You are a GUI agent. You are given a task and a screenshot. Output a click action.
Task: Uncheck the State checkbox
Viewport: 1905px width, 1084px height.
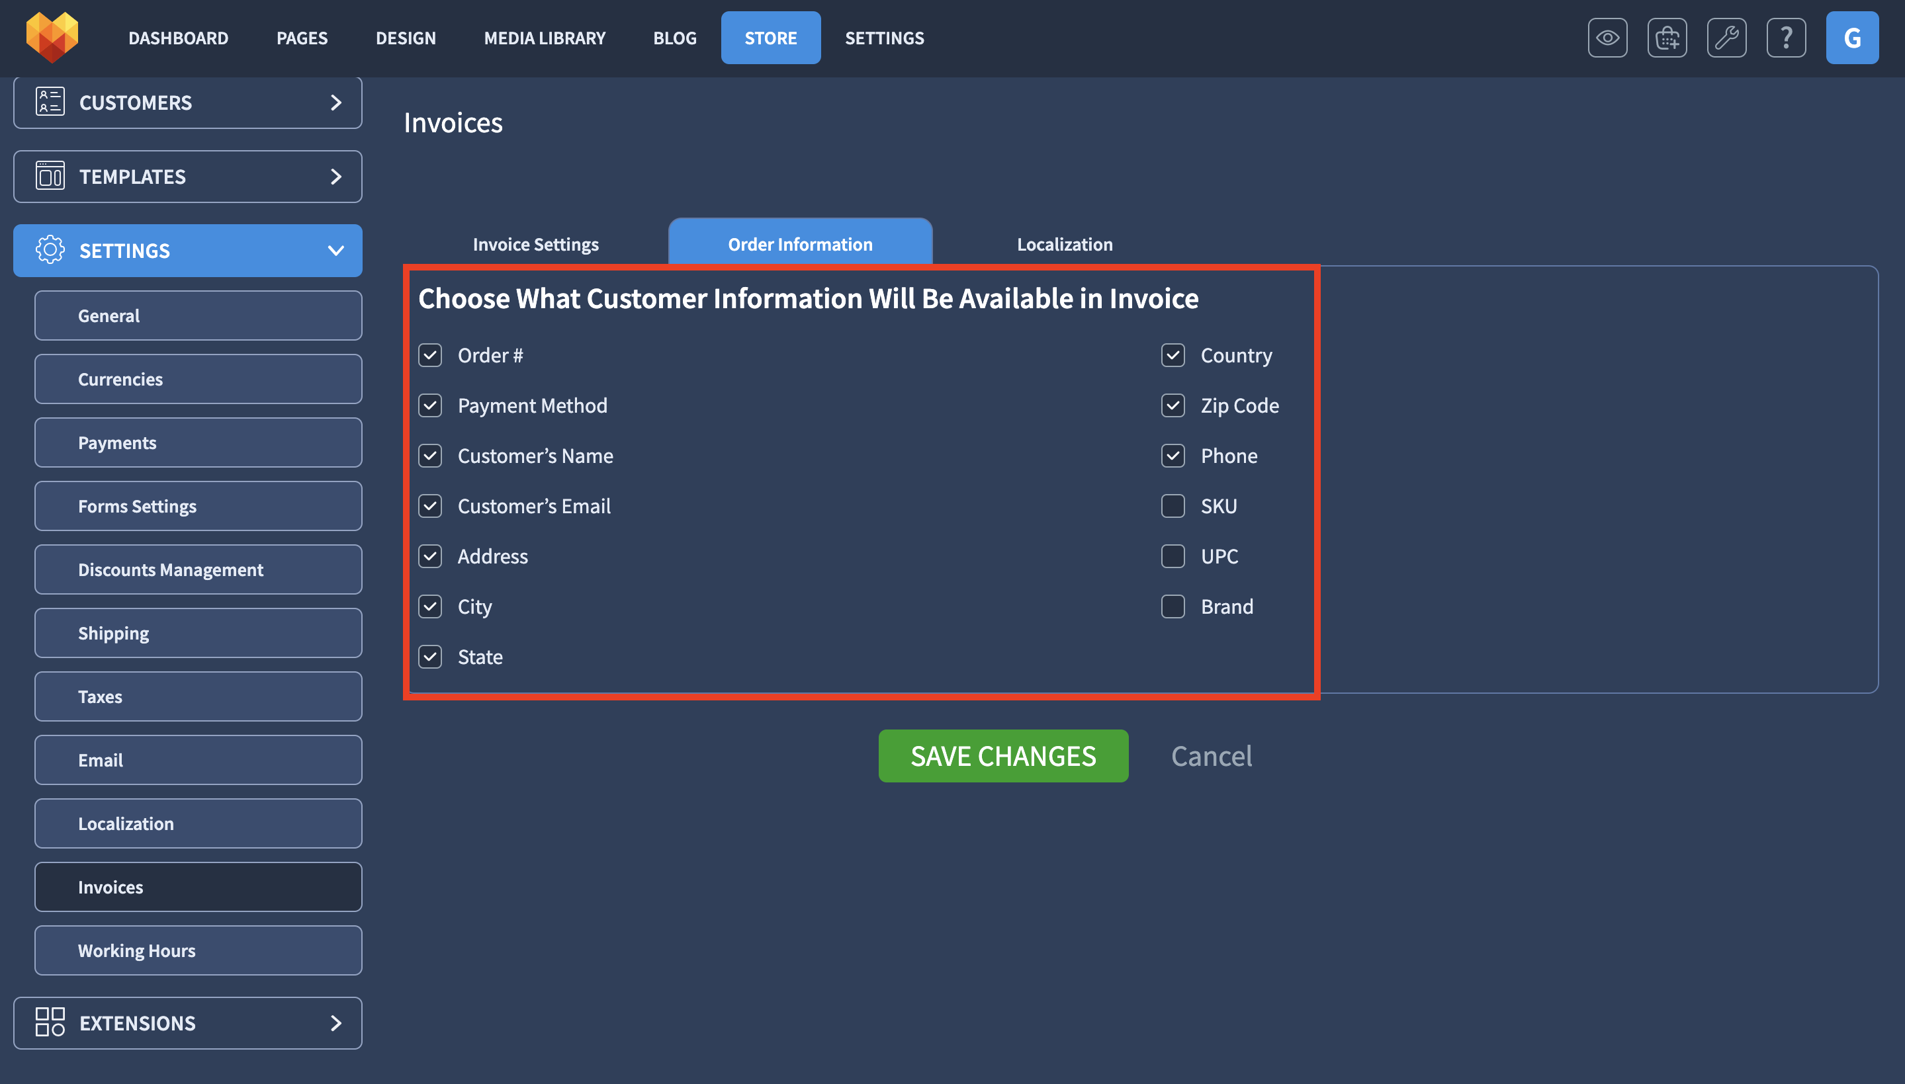coord(431,657)
